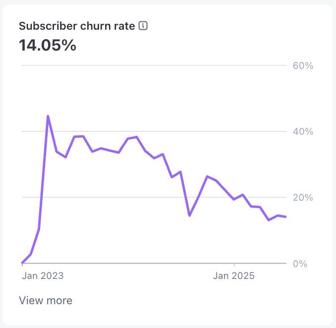Click the churn line's lowest point after Jan 2025
This screenshot has height=328, width=336.
[x=269, y=219]
